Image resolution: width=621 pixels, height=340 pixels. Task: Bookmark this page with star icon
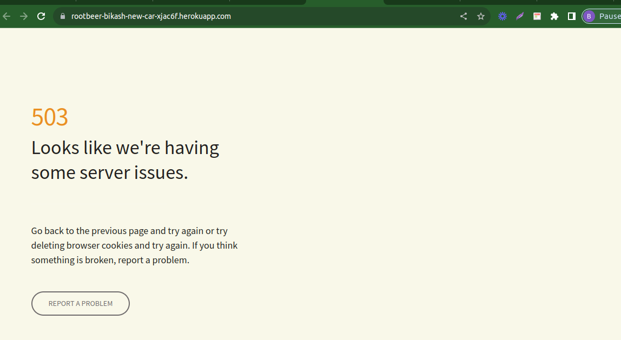481,16
